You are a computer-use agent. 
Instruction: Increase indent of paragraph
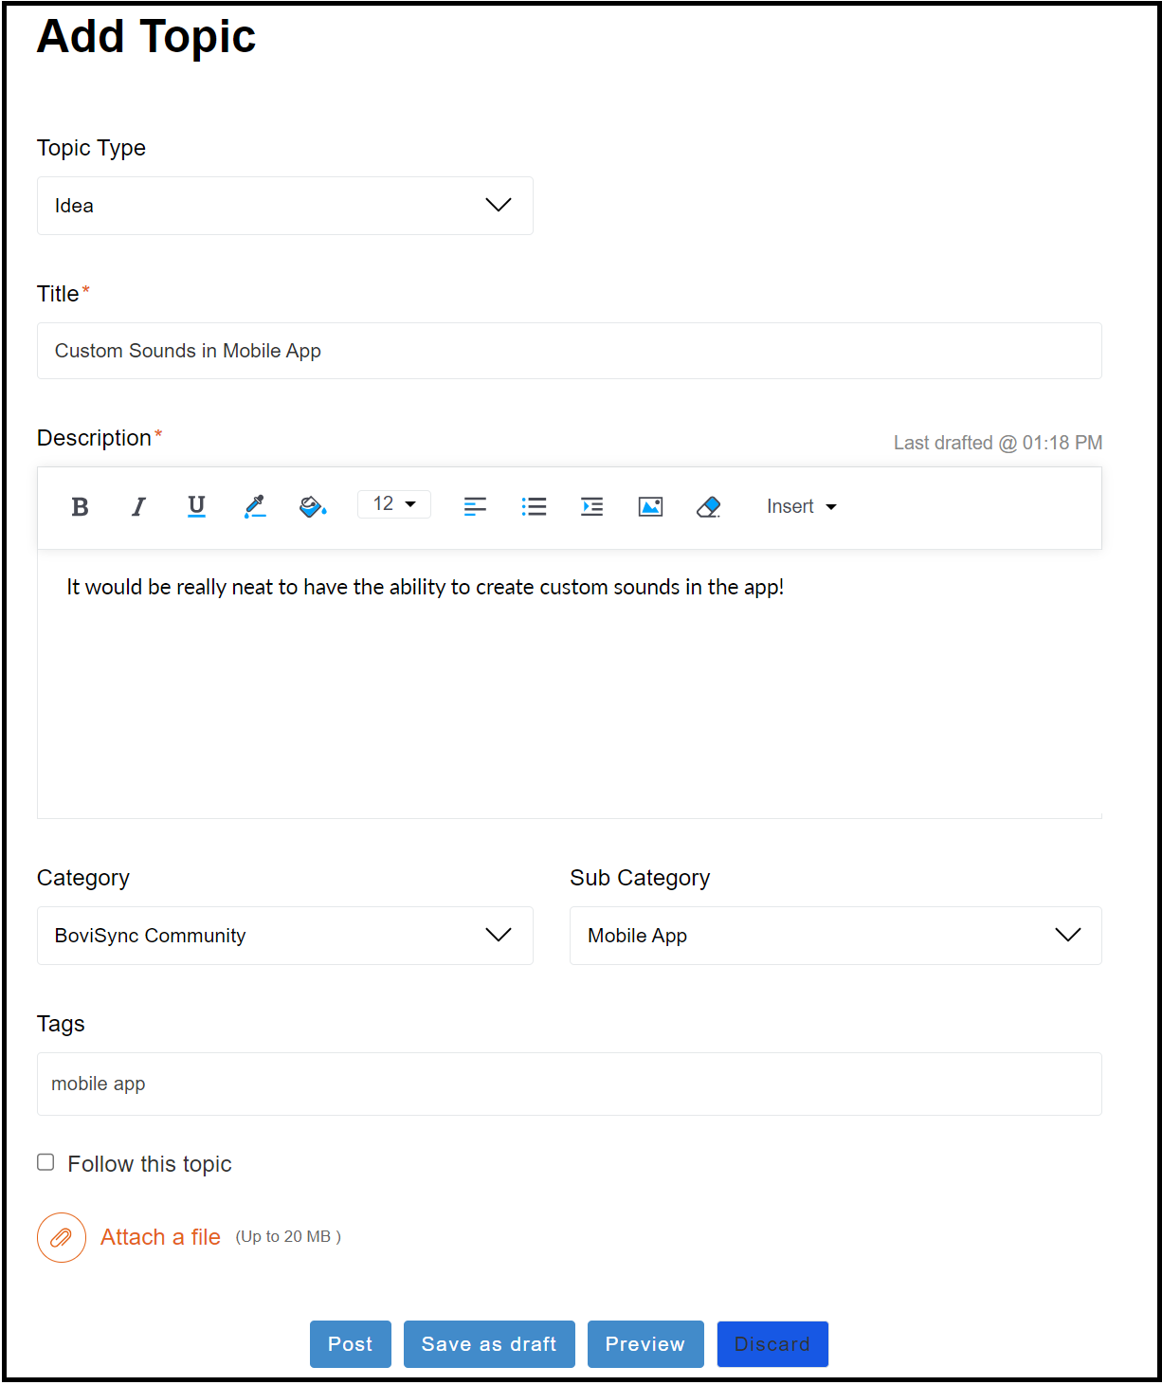591,507
